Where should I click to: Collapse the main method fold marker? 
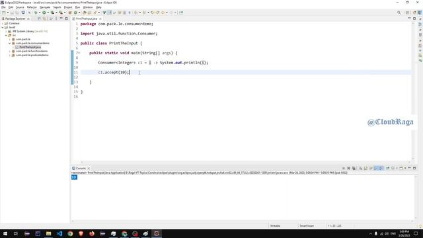click(x=79, y=53)
